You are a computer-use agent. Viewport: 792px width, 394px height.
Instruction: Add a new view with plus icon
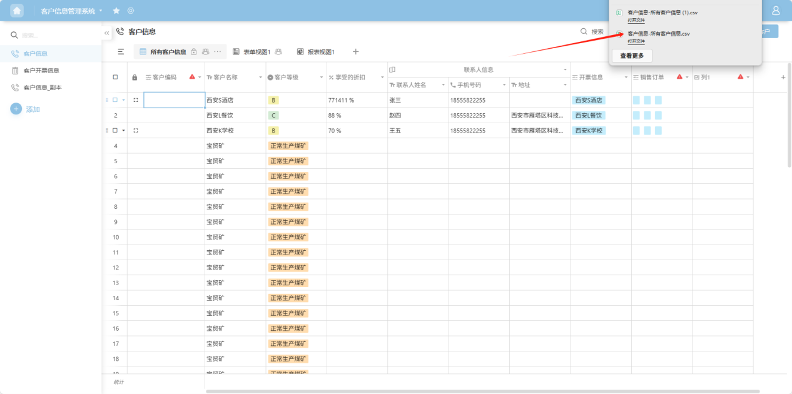pos(355,52)
